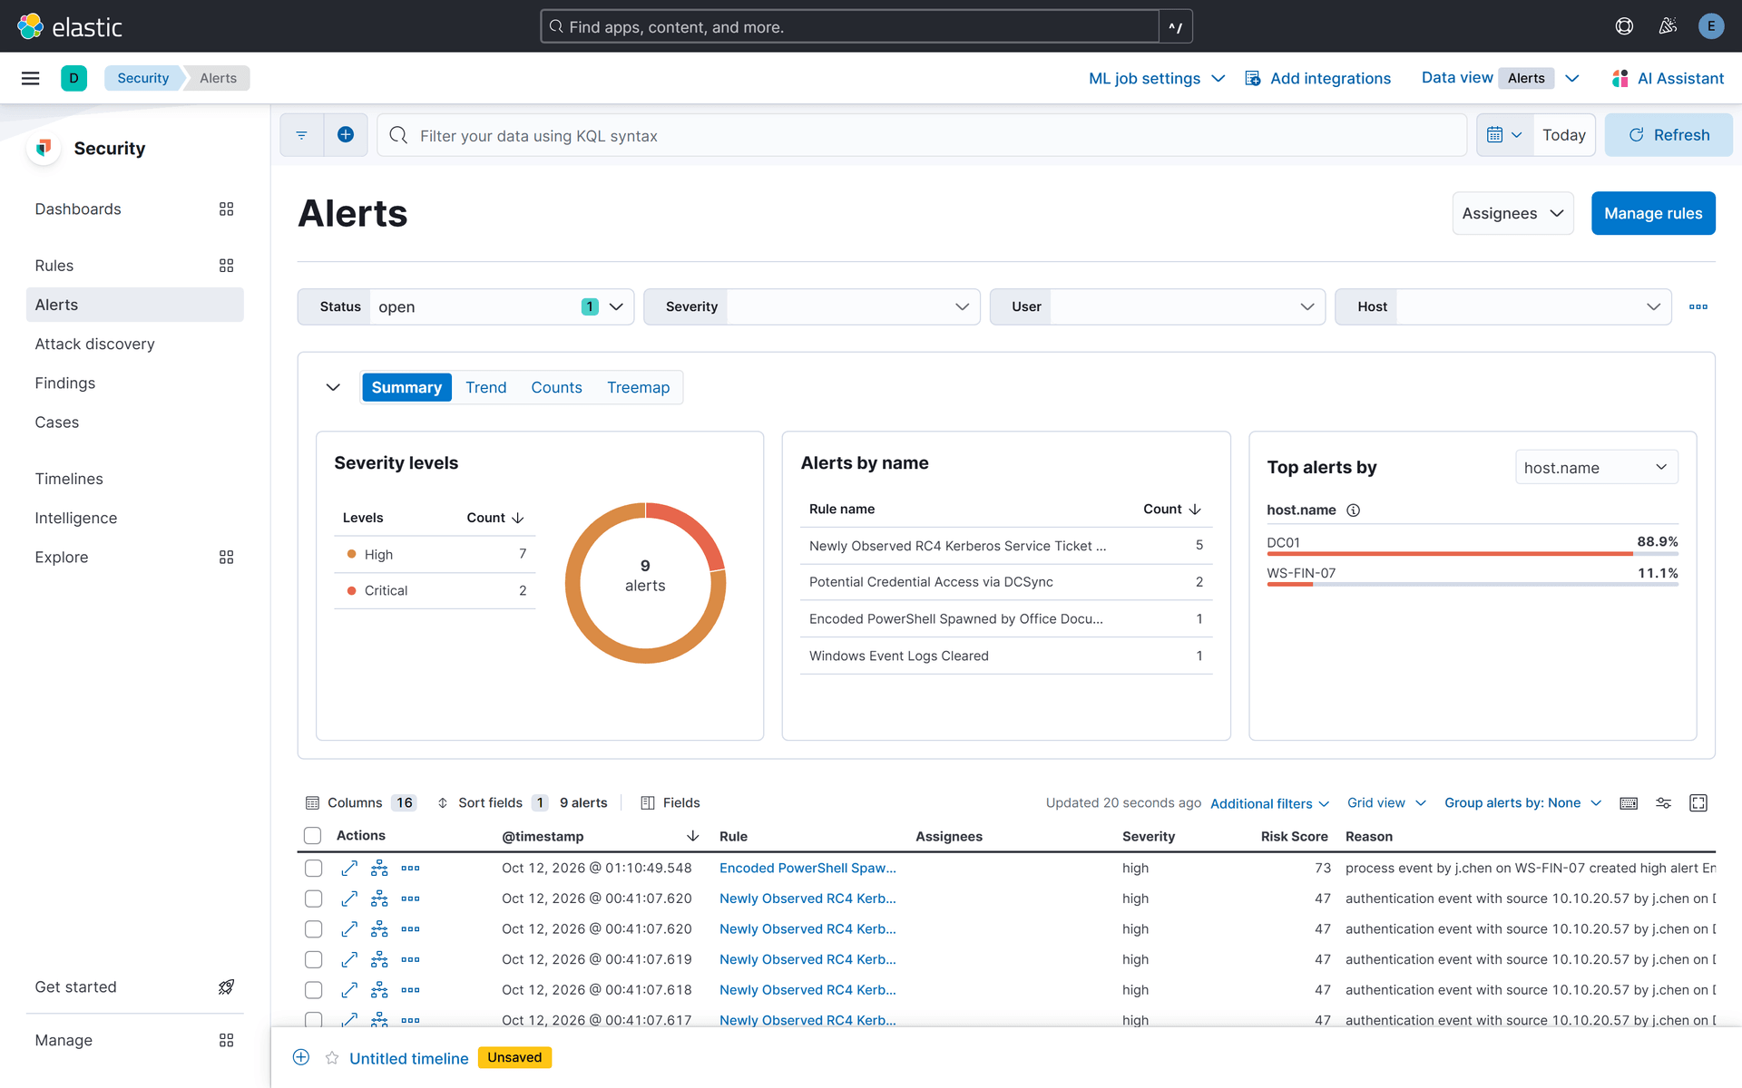The image size is (1742, 1088).
Task: Check the Encoded PowerShell alert row checkbox
Action: (313, 869)
